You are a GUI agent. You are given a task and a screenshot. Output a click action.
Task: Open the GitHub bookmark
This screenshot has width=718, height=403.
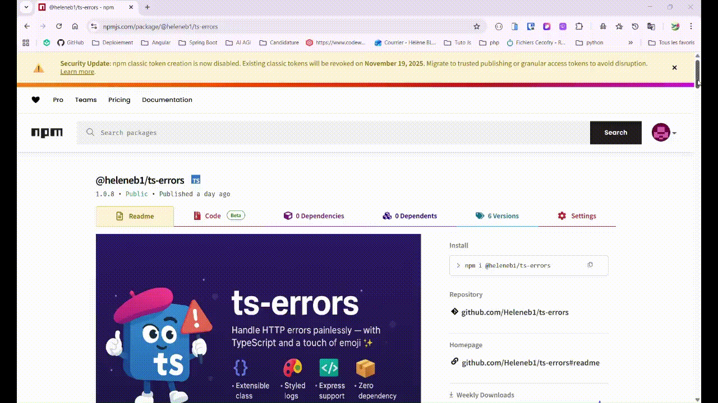point(70,43)
